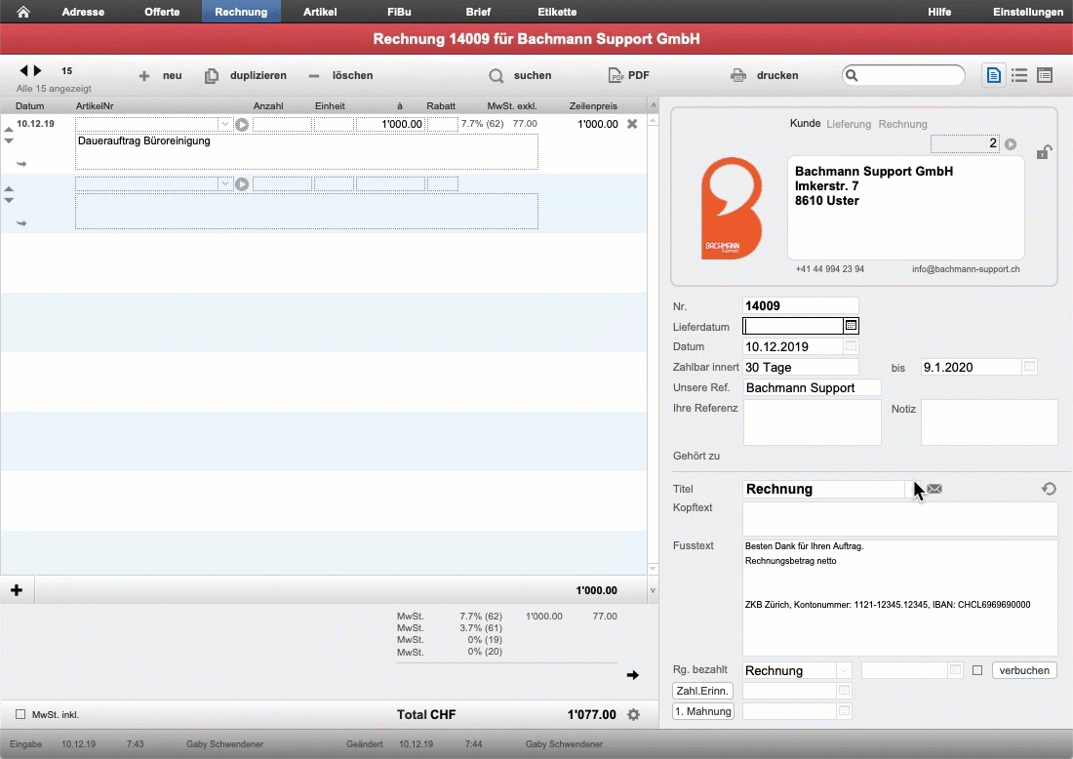Open Lieferdatum calendar picker
The image size is (1073, 759).
(x=851, y=326)
